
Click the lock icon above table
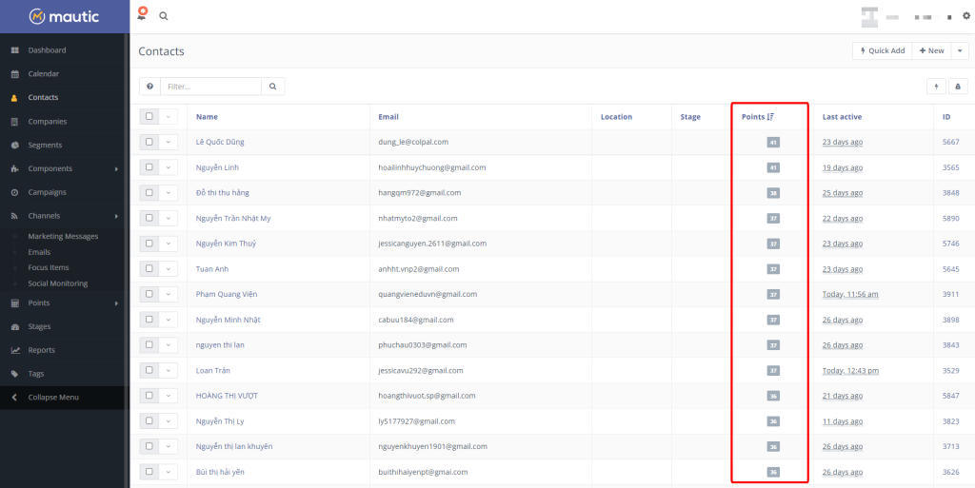coord(958,87)
